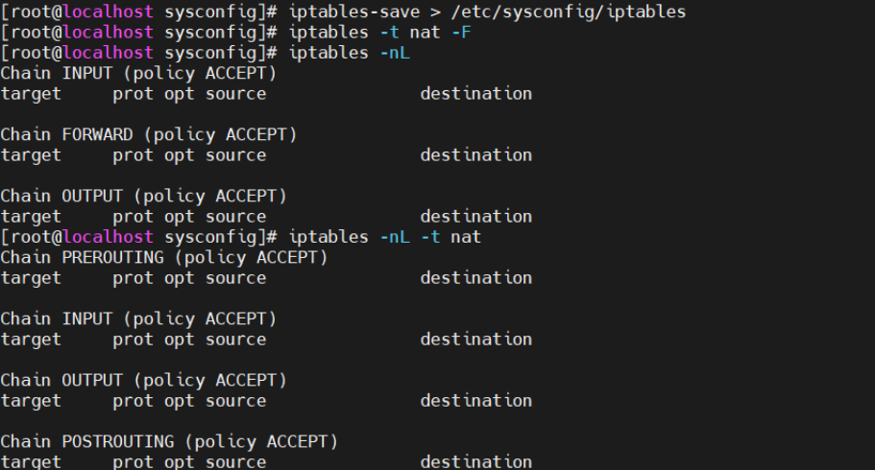The width and height of the screenshot is (875, 470).
Task: Click the 'iptables -t nat -F' command
Action: [380, 33]
